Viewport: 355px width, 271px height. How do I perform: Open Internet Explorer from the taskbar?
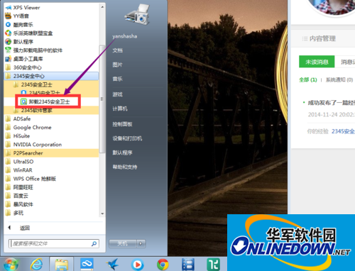pyautogui.click(x=36, y=265)
